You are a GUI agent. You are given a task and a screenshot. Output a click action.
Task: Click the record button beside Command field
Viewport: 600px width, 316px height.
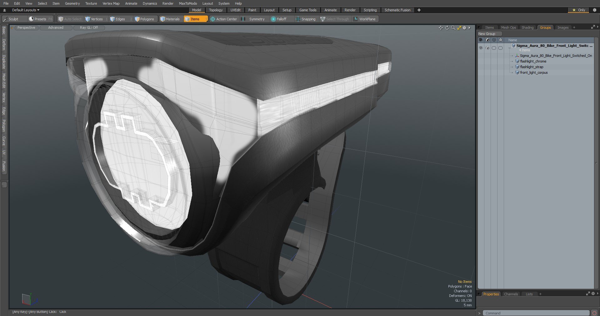[594, 313]
